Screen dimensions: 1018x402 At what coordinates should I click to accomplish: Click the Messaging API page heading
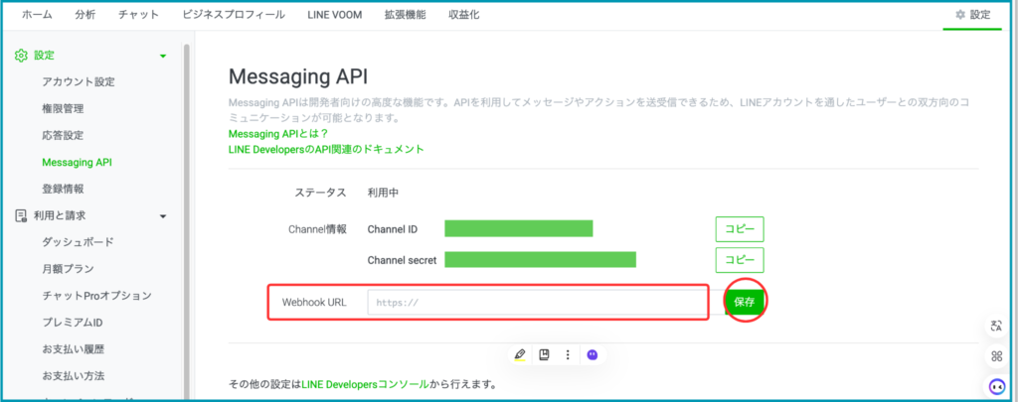pos(298,77)
